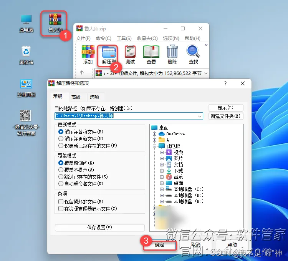
Task: Click the 添加 toolbar icon in WinRAR
Action: tap(88, 55)
